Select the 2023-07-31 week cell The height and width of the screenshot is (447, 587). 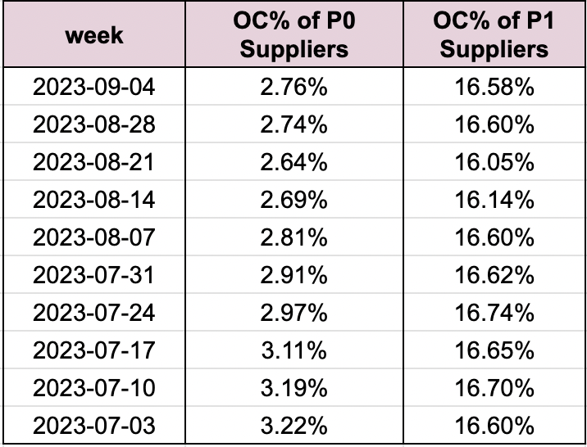pos(95,275)
